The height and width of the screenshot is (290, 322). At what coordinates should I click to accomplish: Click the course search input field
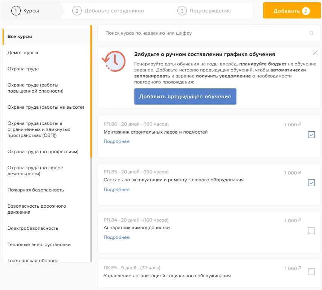(x=209, y=33)
